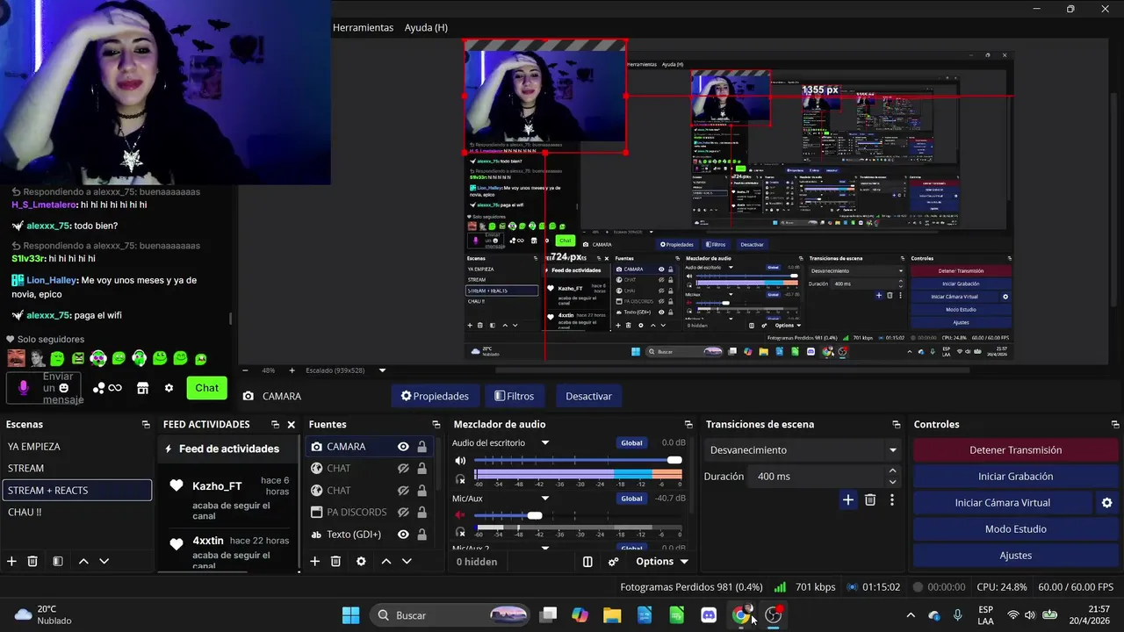Unlock the Texto (GDI+) source

[x=422, y=535]
